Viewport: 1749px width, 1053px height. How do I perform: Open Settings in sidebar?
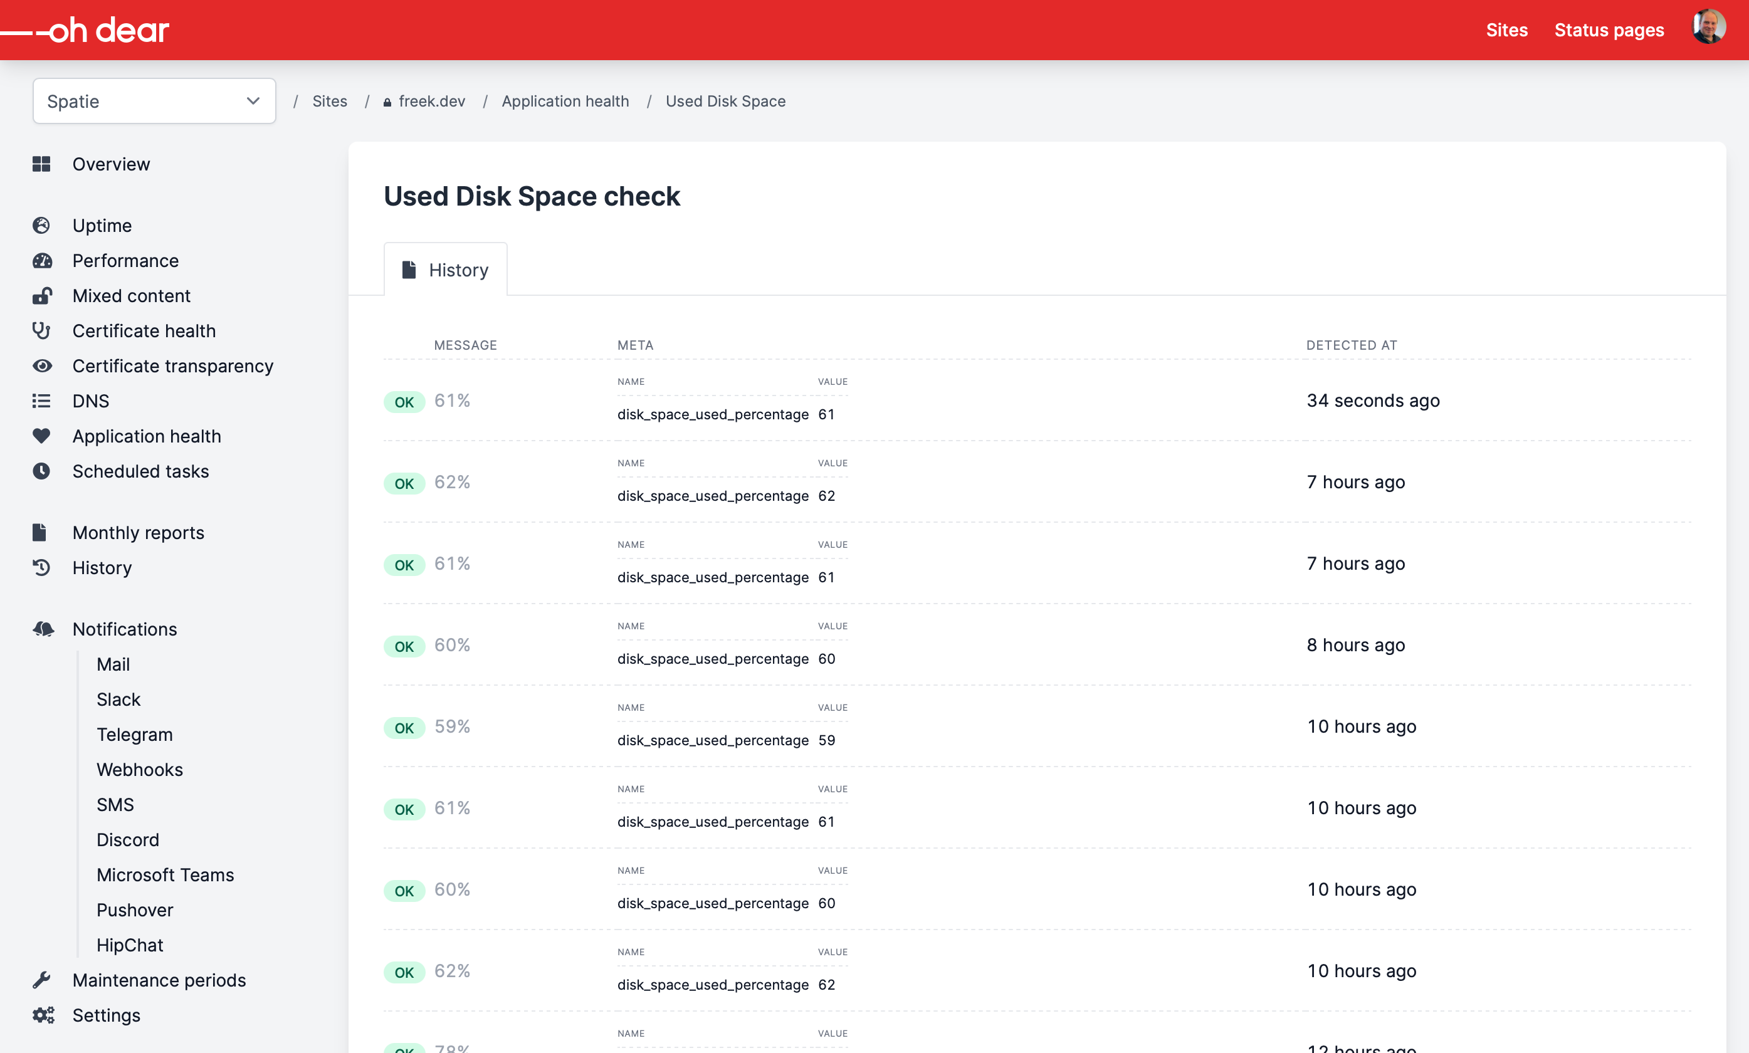point(106,1015)
